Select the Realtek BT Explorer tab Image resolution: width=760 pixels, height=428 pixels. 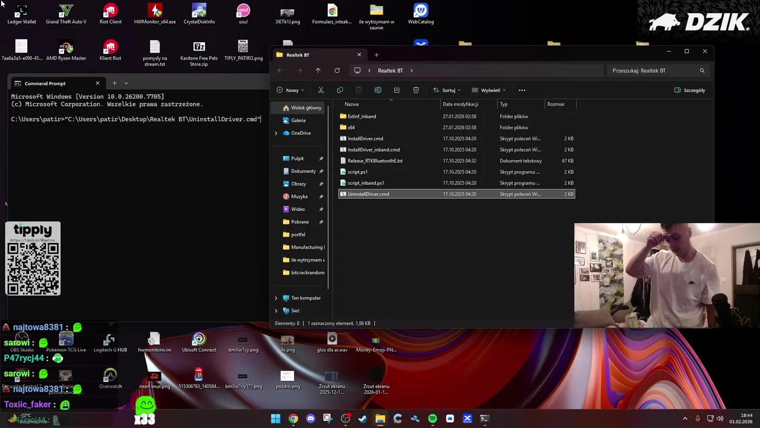(x=319, y=55)
